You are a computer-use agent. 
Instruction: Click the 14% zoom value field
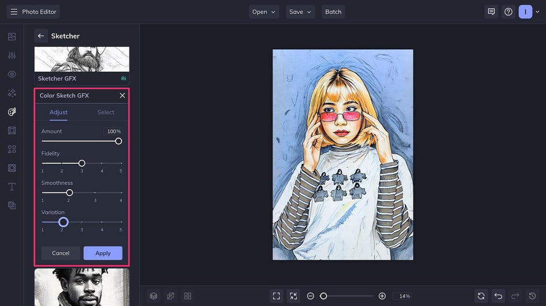coord(403,296)
